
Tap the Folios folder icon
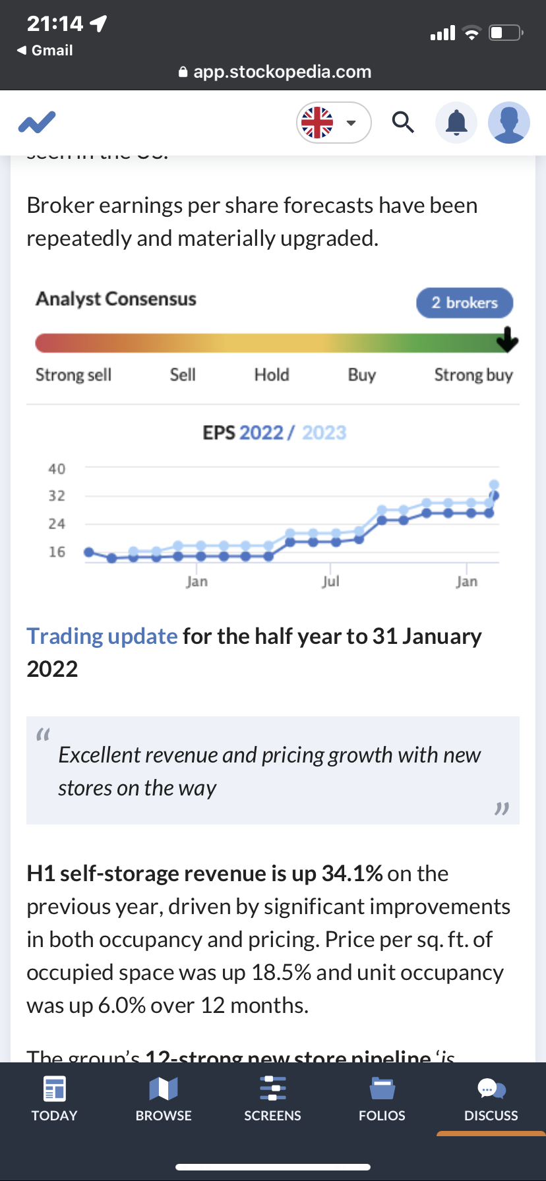coord(382,1089)
